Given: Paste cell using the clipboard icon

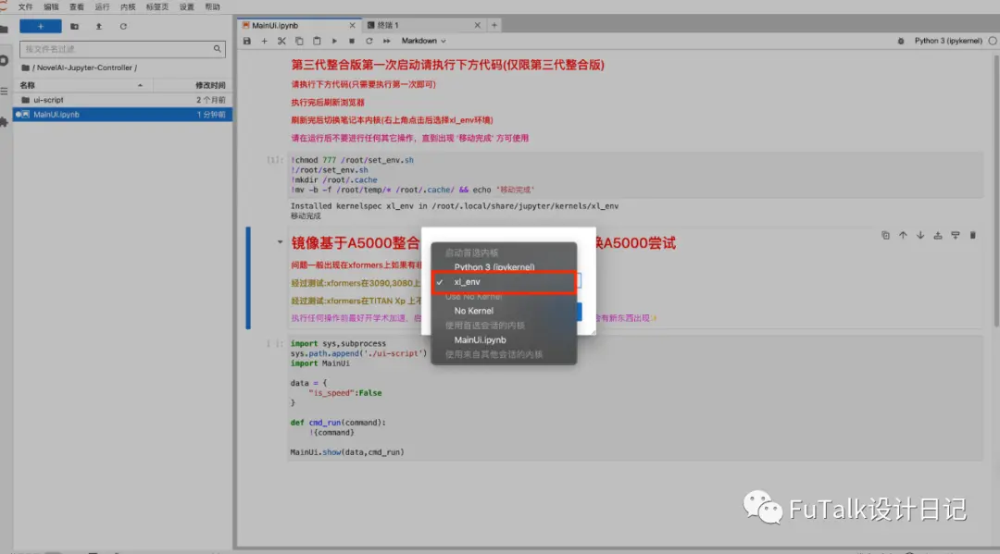Looking at the screenshot, I should pos(317,41).
